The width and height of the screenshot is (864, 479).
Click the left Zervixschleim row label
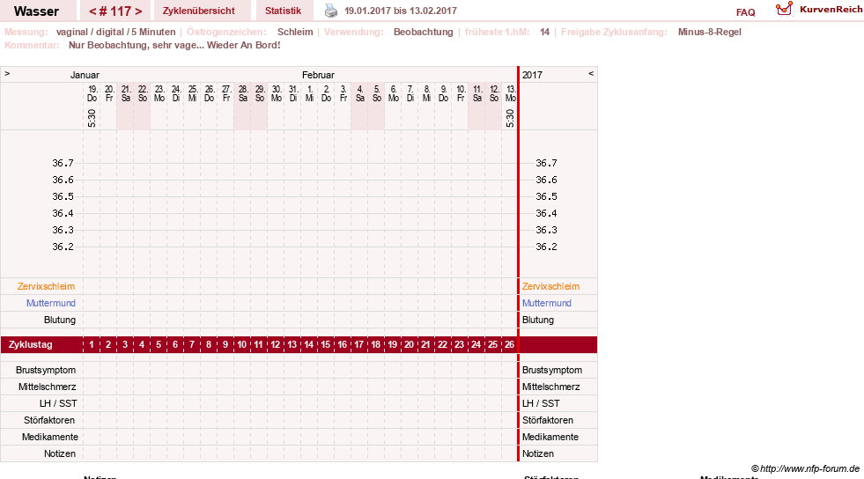pyautogui.click(x=46, y=286)
